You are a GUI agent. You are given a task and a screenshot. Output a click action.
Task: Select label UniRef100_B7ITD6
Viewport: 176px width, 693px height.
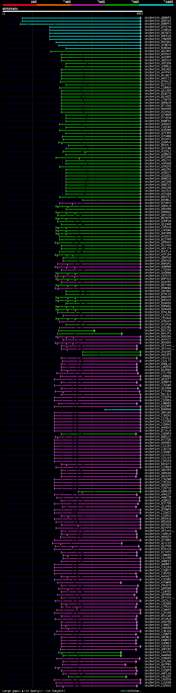[x=158, y=440]
